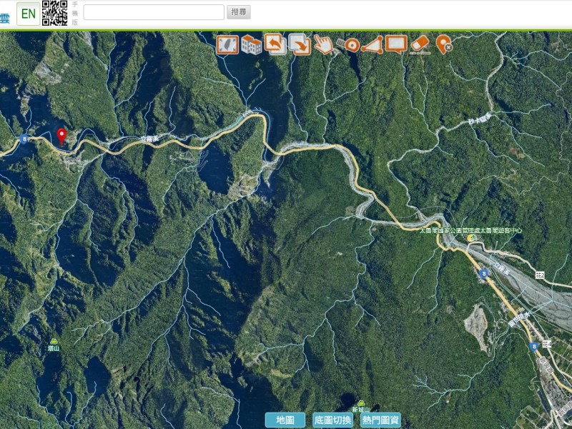Open the 地圖 map tab
Viewport: 572px width, 429px height.
285,420
